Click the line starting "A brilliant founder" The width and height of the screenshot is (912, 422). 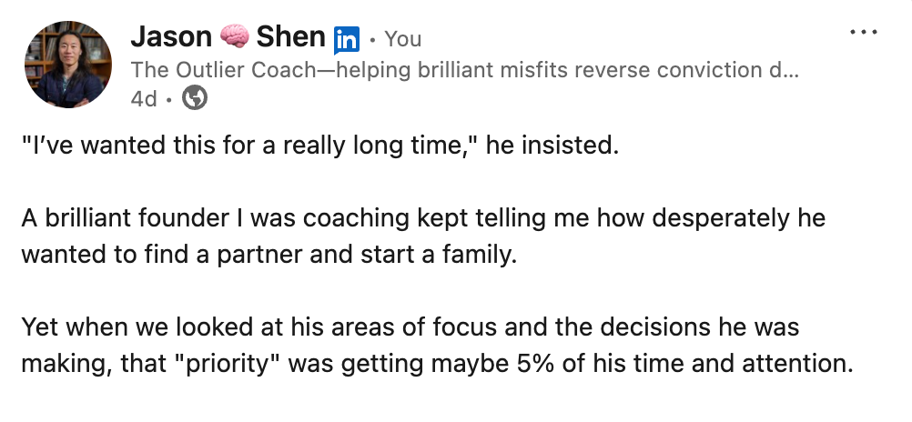pyautogui.click(x=423, y=218)
